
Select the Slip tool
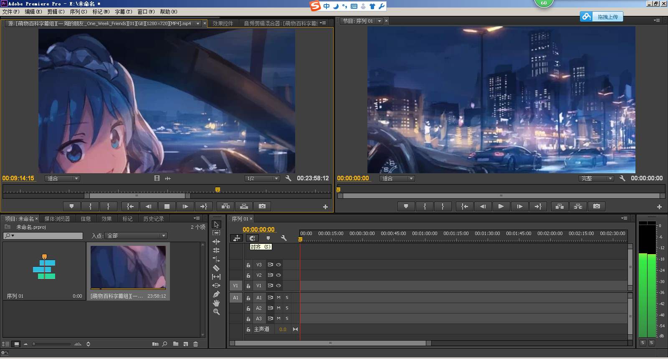216,277
